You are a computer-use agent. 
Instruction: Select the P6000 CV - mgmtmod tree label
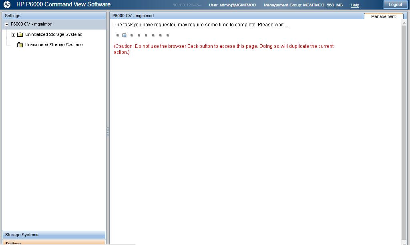tap(31, 24)
